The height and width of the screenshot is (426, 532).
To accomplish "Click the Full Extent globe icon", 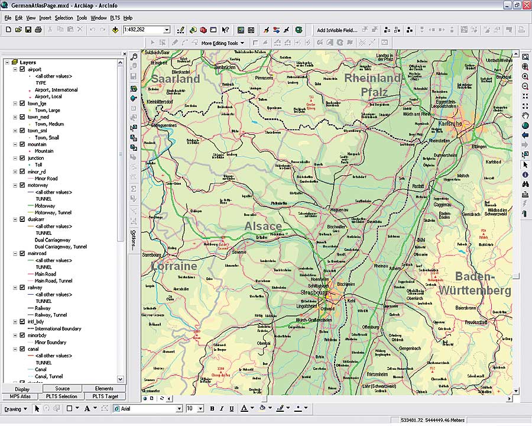I will click(525, 125).
